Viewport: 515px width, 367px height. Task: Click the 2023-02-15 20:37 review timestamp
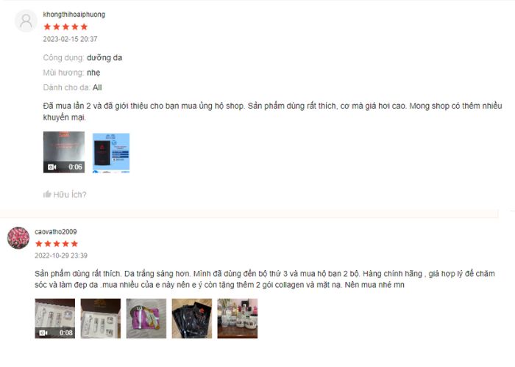[x=70, y=39]
